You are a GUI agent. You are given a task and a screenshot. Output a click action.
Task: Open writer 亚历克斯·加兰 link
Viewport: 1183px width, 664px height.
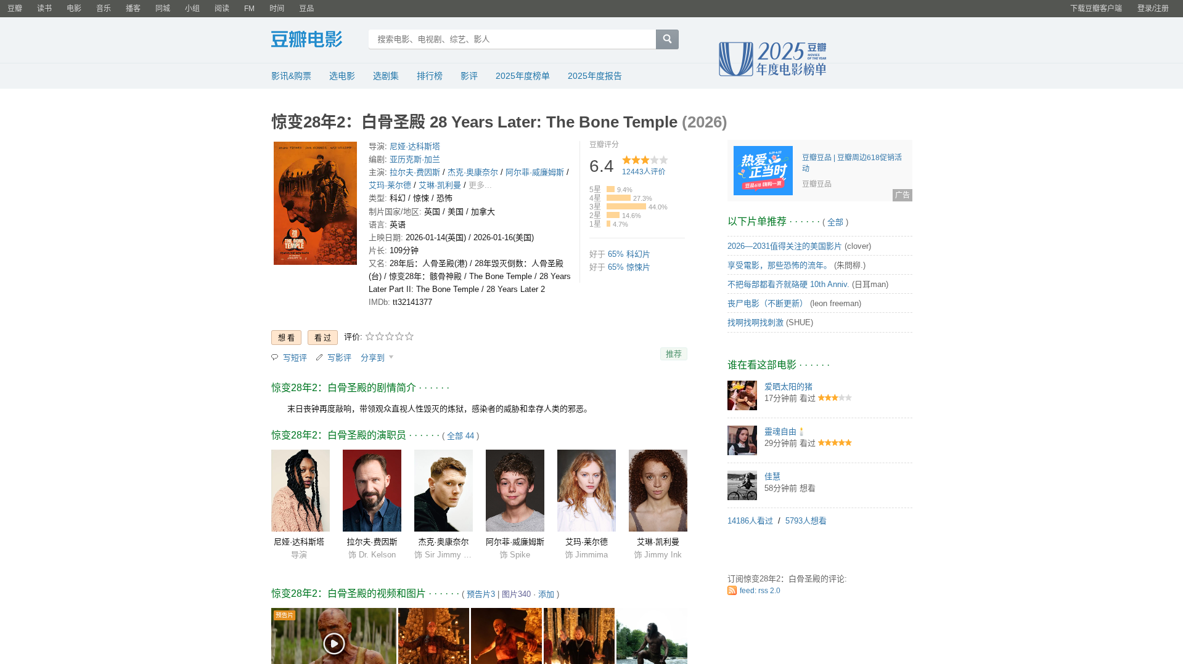point(415,160)
